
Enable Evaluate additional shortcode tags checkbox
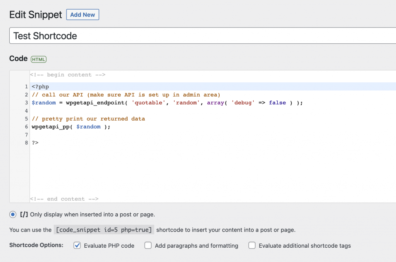point(252,245)
